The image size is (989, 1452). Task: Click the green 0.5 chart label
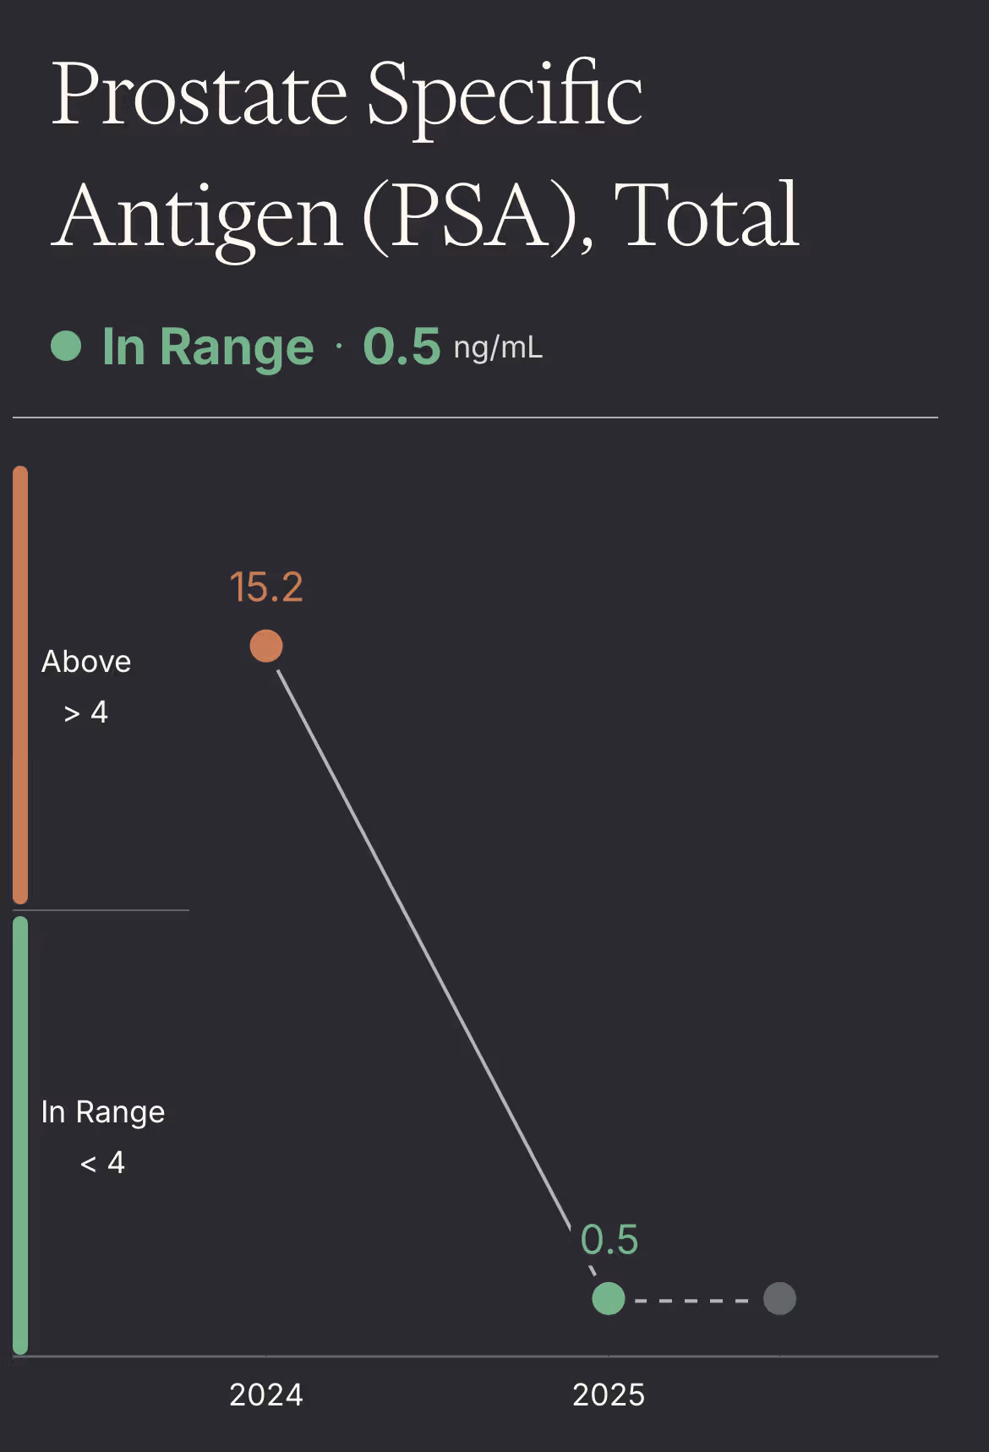click(x=609, y=1240)
